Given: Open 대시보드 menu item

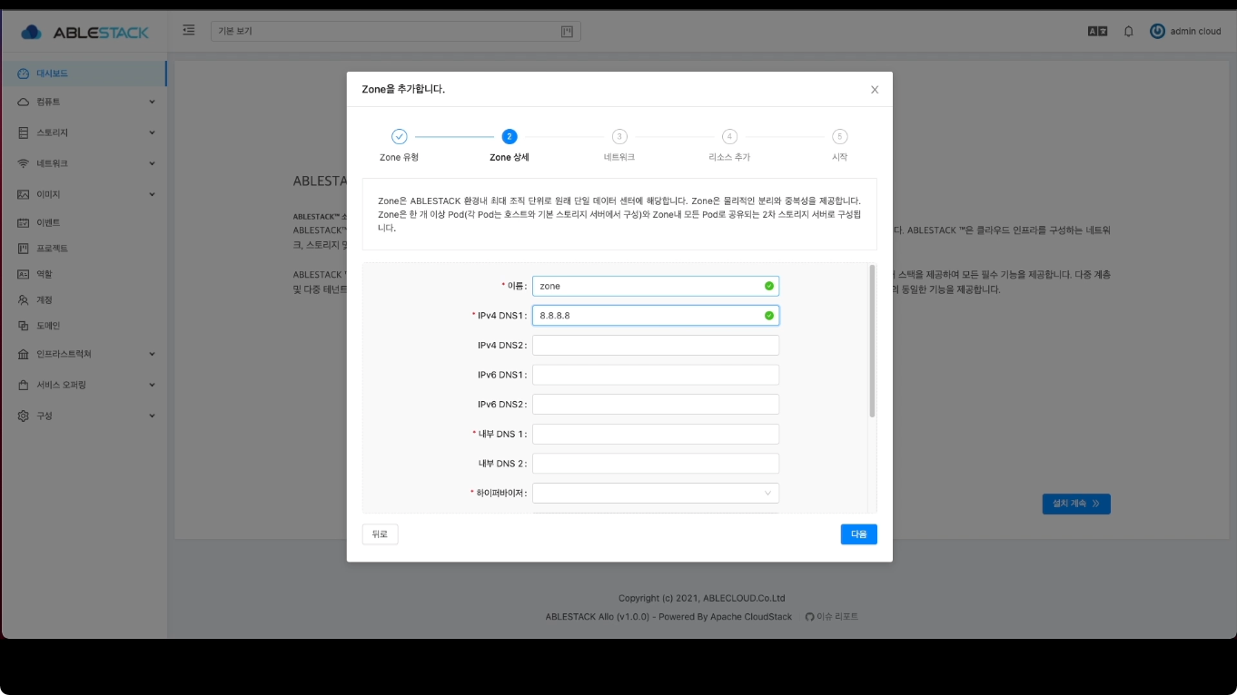Looking at the screenshot, I should pos(84,73).
